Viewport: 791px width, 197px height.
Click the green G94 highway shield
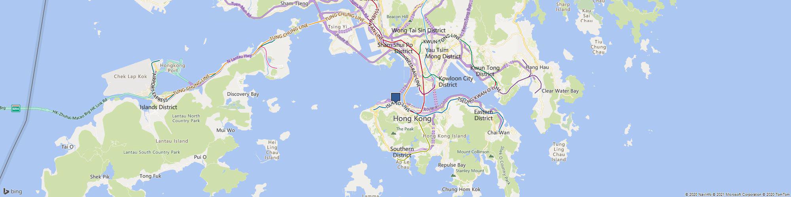pyautogui.click(x=15, y=109)
